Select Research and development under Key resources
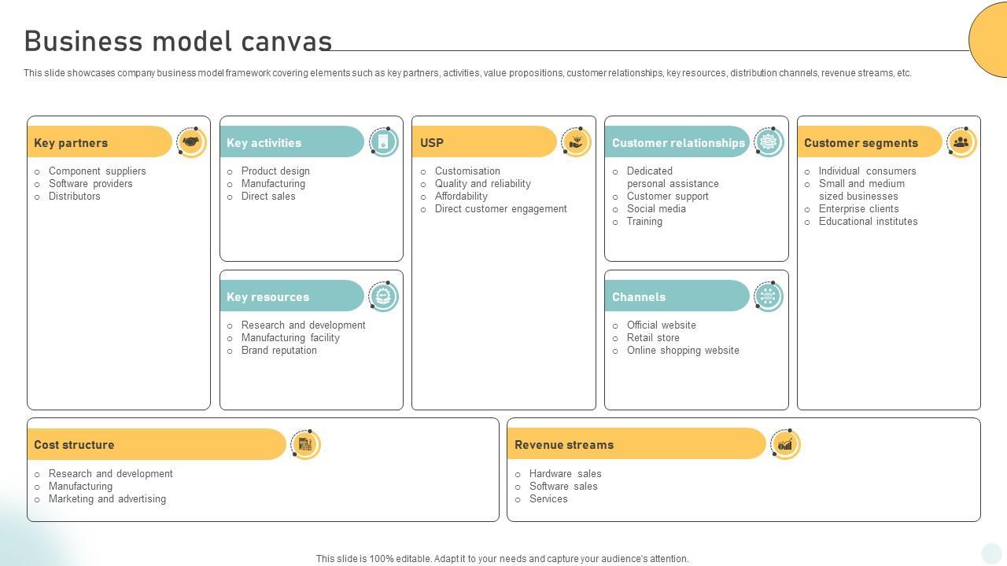 pos(303,325)
